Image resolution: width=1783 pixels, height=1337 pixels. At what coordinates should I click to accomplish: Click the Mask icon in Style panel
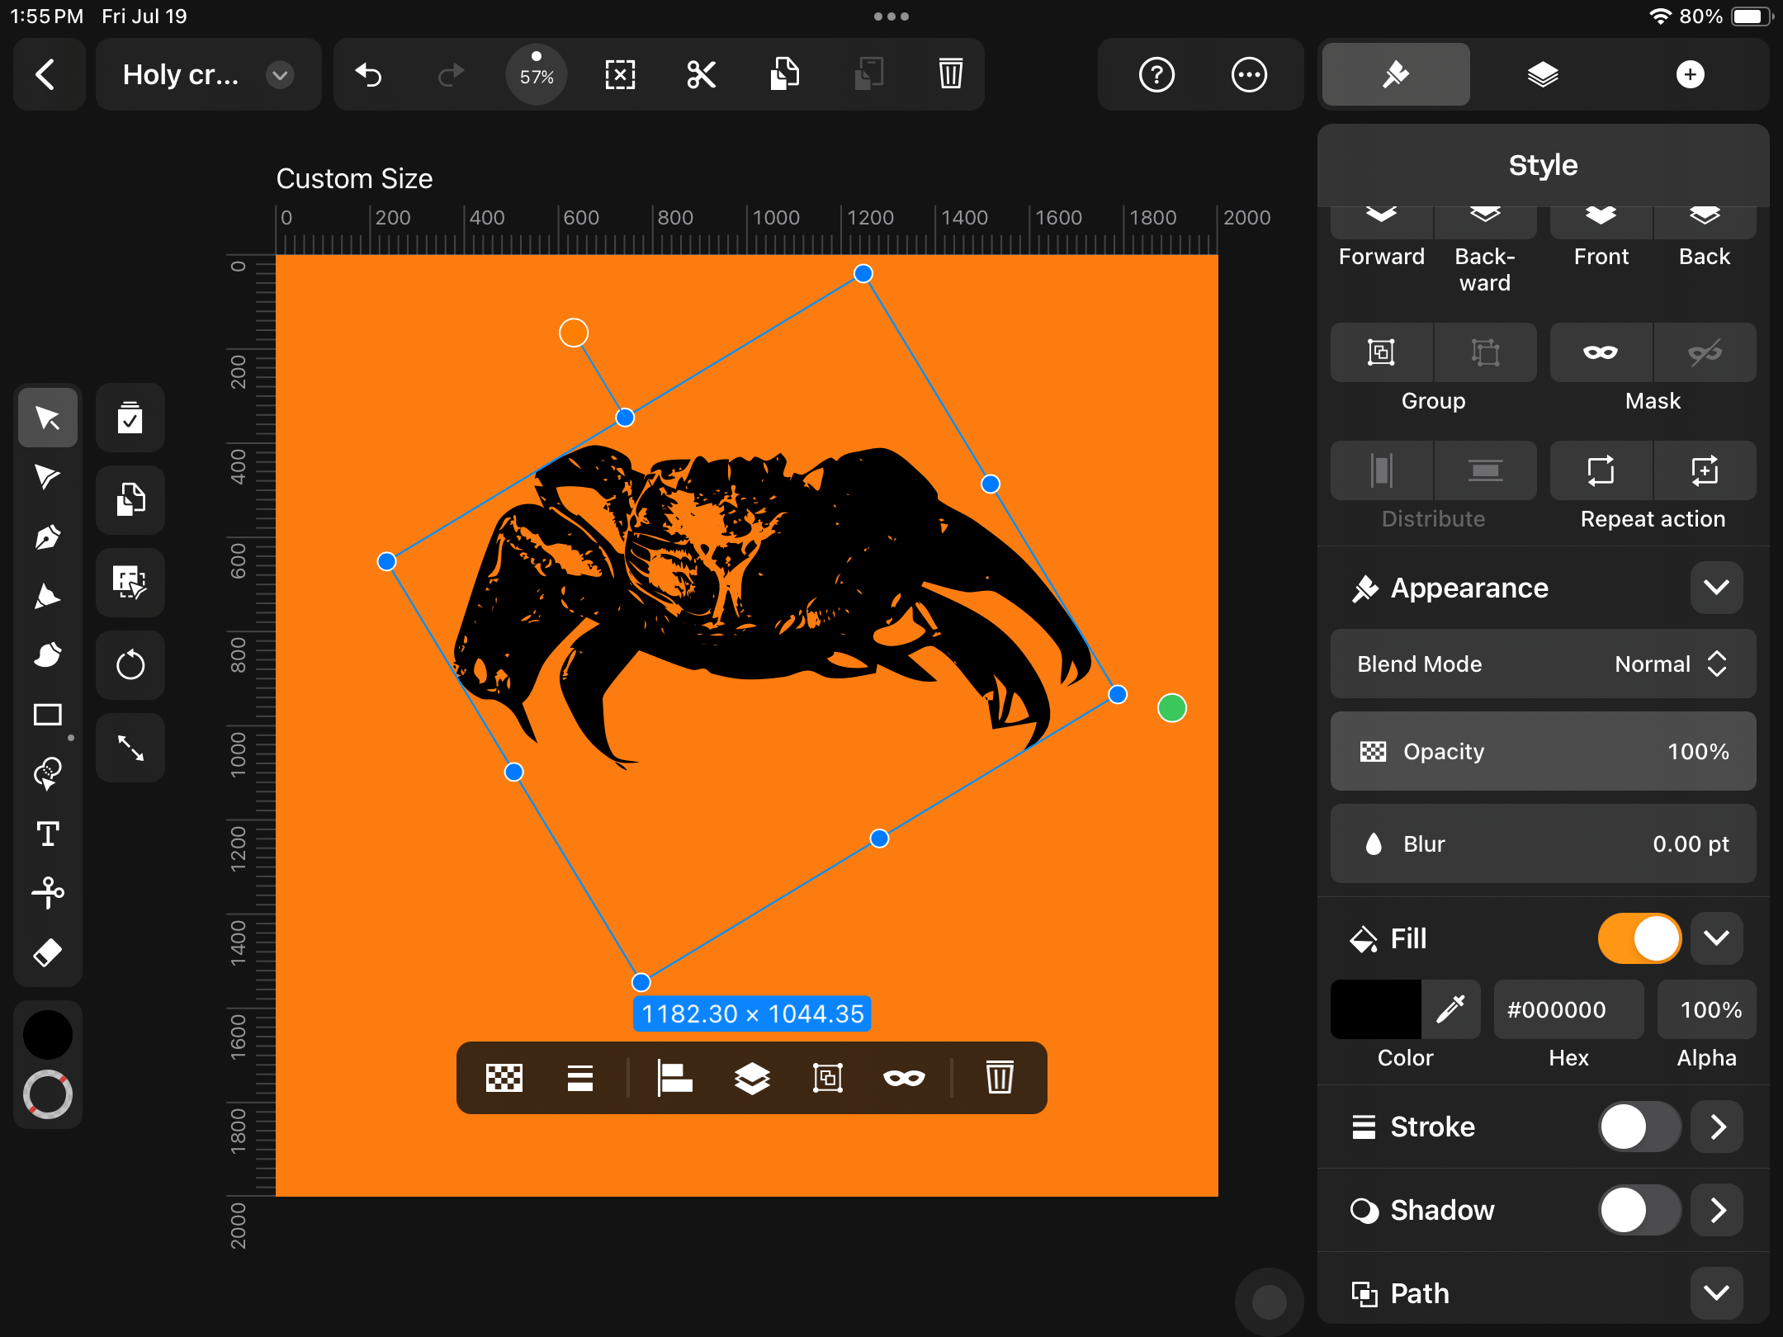tap(1601, 353)
